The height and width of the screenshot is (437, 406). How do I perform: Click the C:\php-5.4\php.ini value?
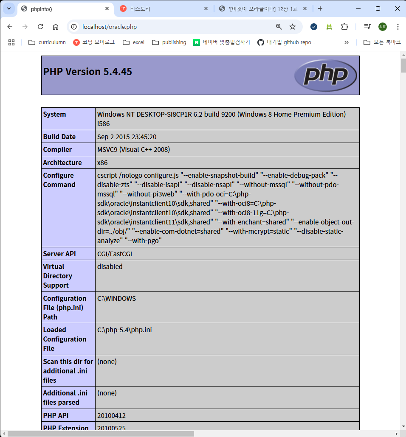click(x=124, y=330)
